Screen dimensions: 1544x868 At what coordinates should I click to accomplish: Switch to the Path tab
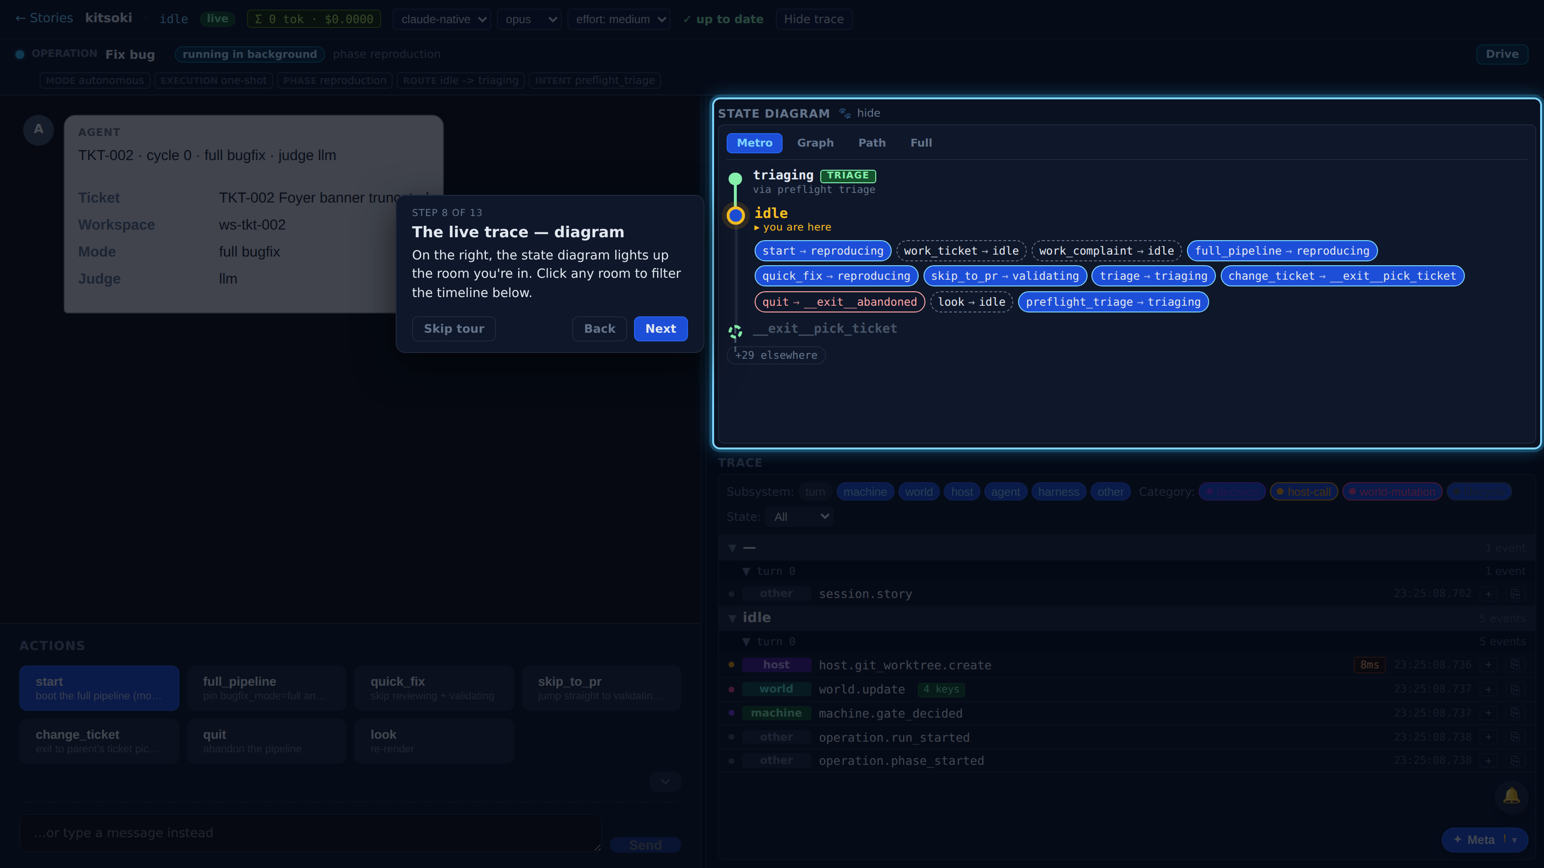[871, 143]
